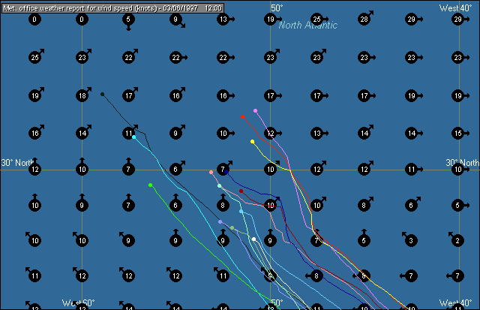Click the 15-knot wind marker
The image size is (480, 310).
pyautogui.click(x=458, y=134)
